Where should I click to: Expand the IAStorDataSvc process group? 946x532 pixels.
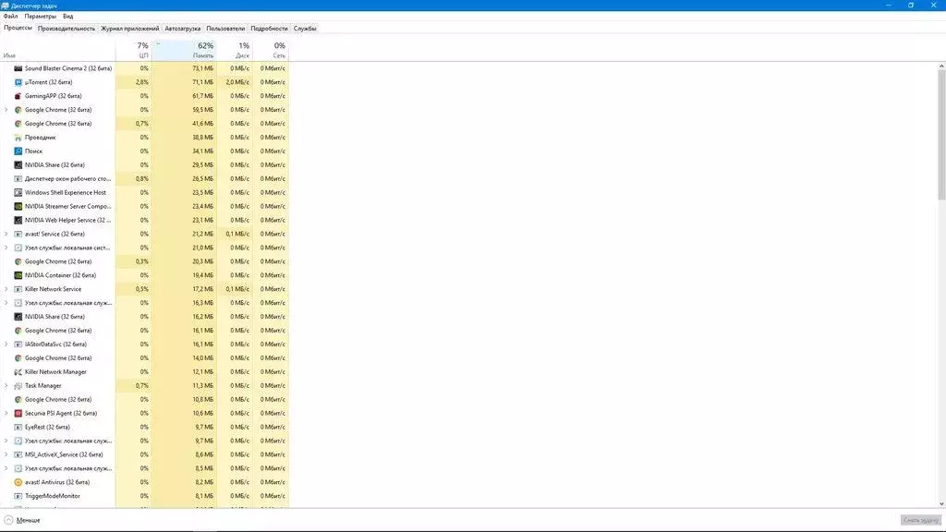click(6, 345)
